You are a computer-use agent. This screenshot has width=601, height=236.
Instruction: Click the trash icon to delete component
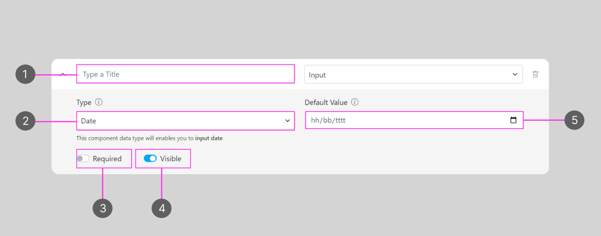(535, 74)
